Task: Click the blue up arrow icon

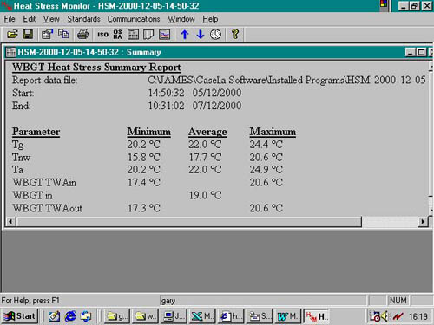Action: tap(185, 35)
